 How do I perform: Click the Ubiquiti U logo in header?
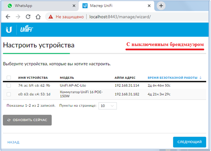click(9, 31)
